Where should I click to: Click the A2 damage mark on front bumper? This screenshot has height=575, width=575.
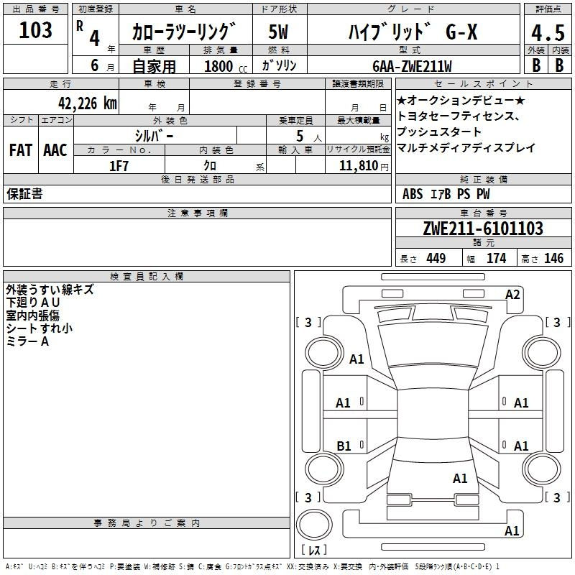(512, 295)
